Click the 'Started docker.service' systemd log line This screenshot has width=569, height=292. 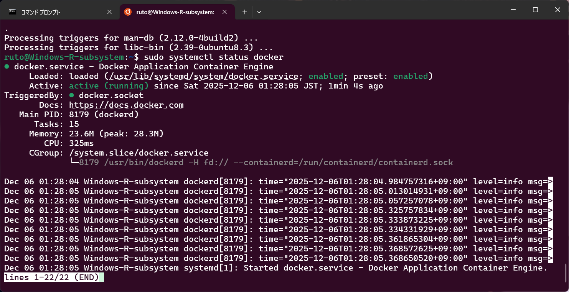point(275,268)
